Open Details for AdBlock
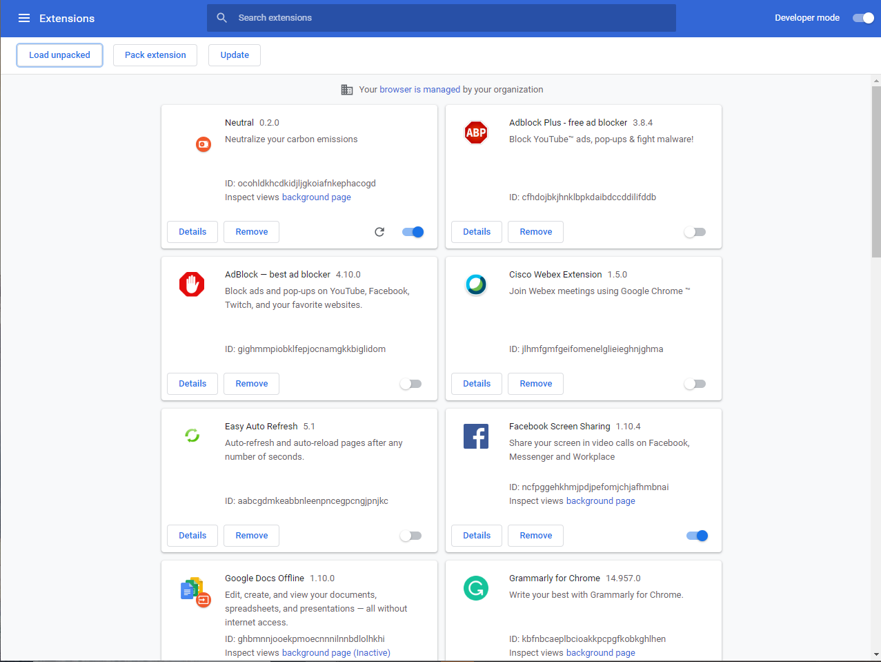Viewport: 881px width, 662px height. point(192,384)
